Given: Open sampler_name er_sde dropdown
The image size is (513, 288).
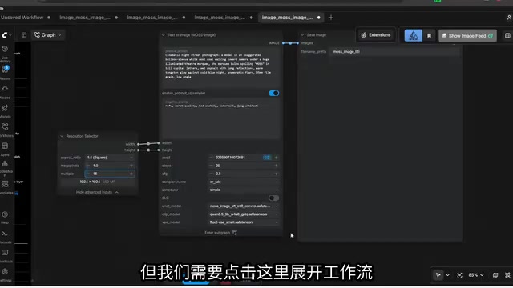Looking at the screenshot, I should [244, 182].
